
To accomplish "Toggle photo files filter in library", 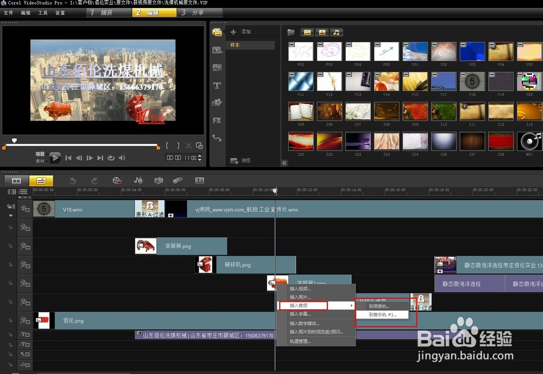I will tap(322, 33).
